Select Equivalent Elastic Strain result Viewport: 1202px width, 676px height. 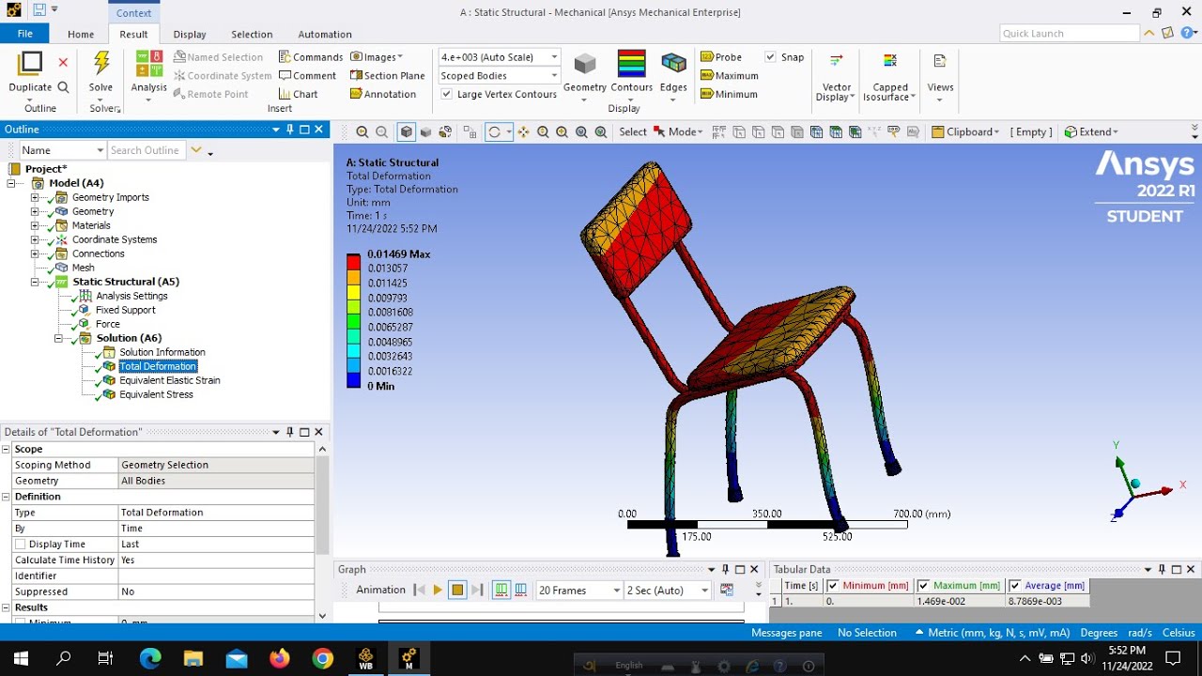click(170, 380)
